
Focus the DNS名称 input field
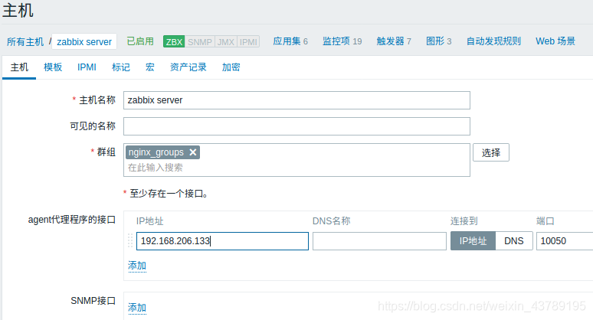click(x=379, y=241)
